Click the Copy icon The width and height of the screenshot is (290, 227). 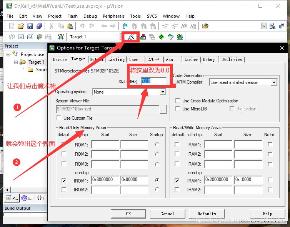[x=61, y=26]
